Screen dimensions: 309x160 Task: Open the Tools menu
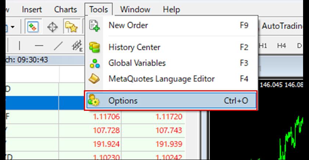pos(99,10)
